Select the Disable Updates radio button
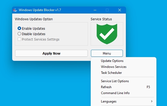Screen dimensions: 167x106 [19, 34]
